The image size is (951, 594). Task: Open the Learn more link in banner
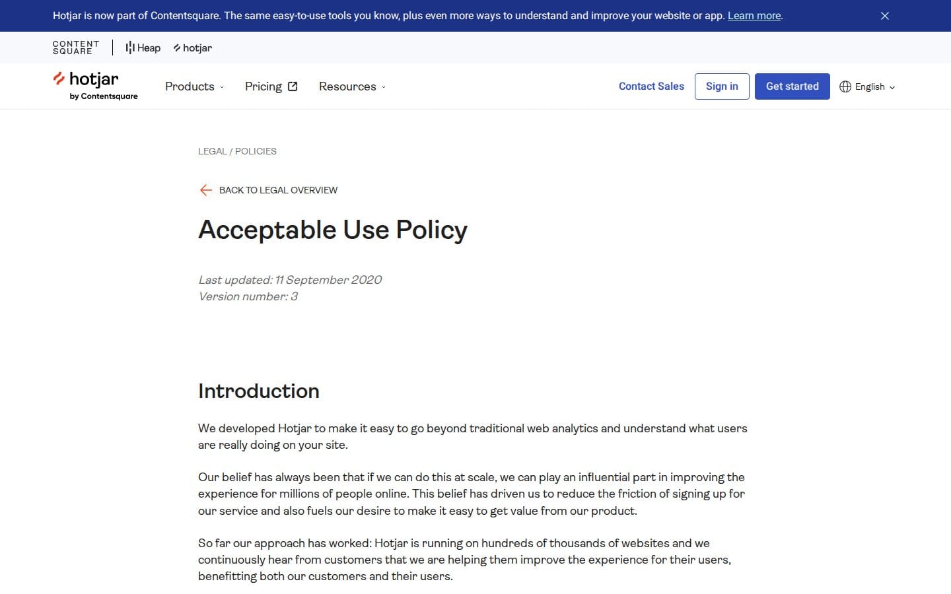pos(754,16)
